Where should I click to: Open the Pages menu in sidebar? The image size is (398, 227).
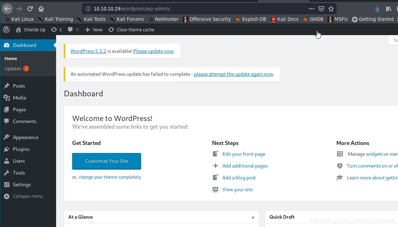tap(28, 110)
